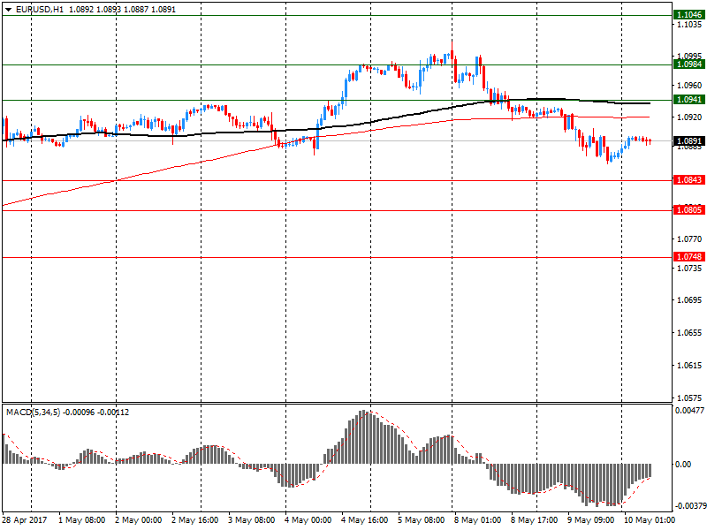The width and height of the screenshot is (707, 530).
Task: Select the 5 May 08:00 time label
Action: (x=422, y=520)
